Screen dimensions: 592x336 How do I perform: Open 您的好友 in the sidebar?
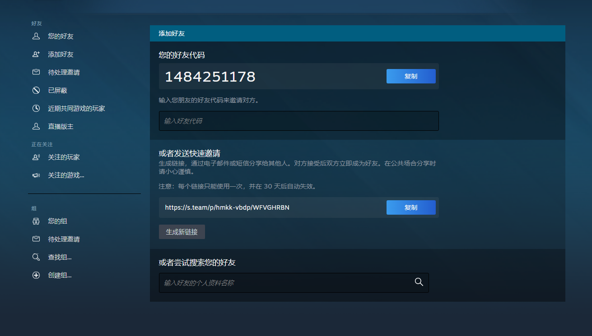tap(61, 36)
